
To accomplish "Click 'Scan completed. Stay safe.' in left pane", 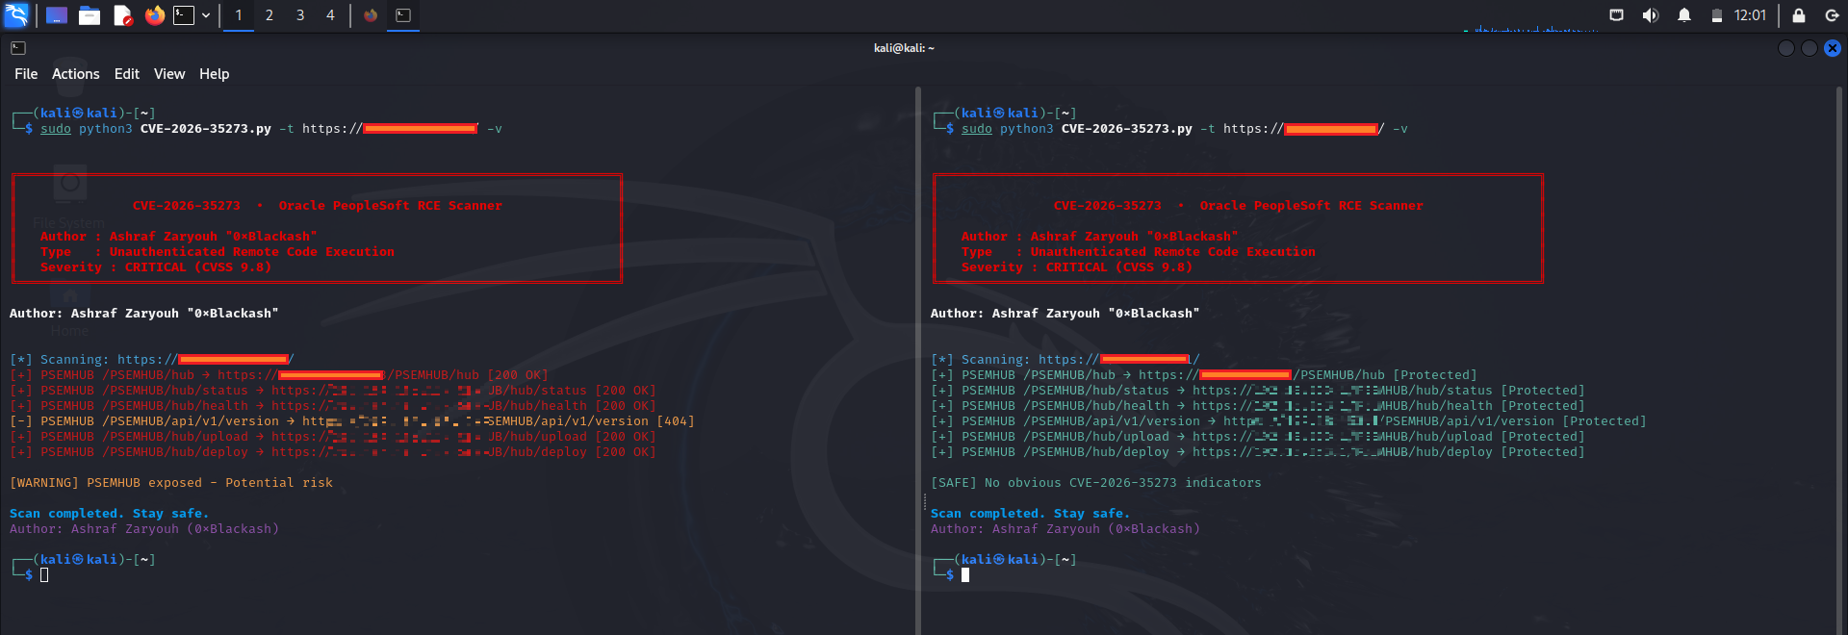I will tap(110, 514).
